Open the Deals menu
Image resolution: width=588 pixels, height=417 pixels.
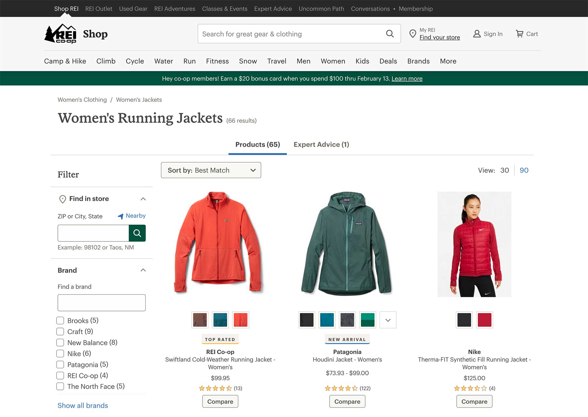pyautogui.click(x=388, y=61)
